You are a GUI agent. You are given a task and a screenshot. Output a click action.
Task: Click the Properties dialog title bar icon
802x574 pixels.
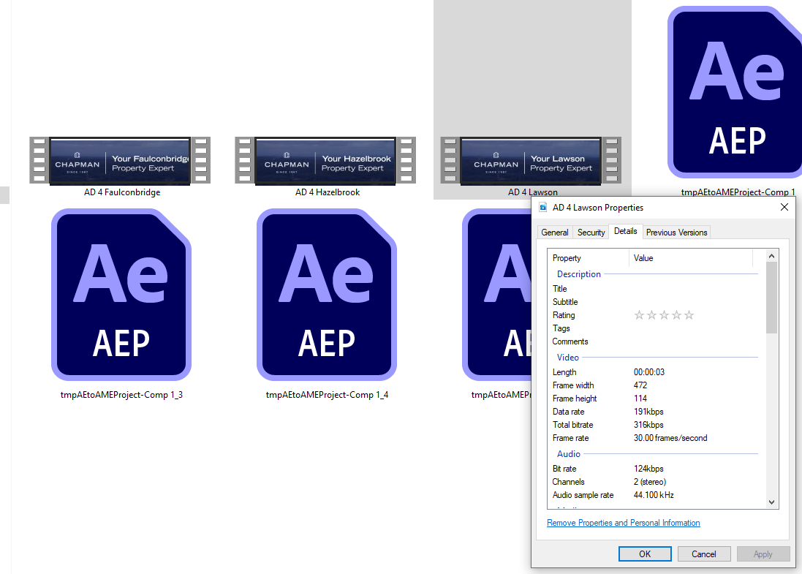[543, 208]
